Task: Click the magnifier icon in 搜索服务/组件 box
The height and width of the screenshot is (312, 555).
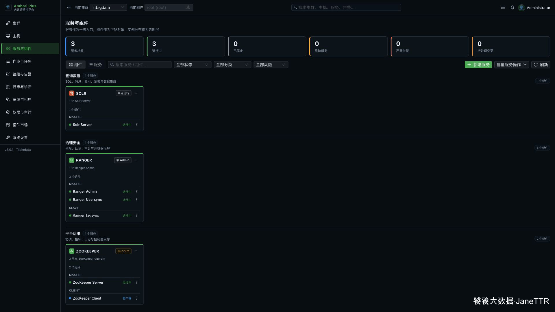Action: pyautogui.click(x=112, y=65)
